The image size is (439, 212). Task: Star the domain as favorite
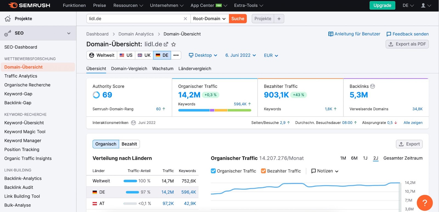(173, 44)
